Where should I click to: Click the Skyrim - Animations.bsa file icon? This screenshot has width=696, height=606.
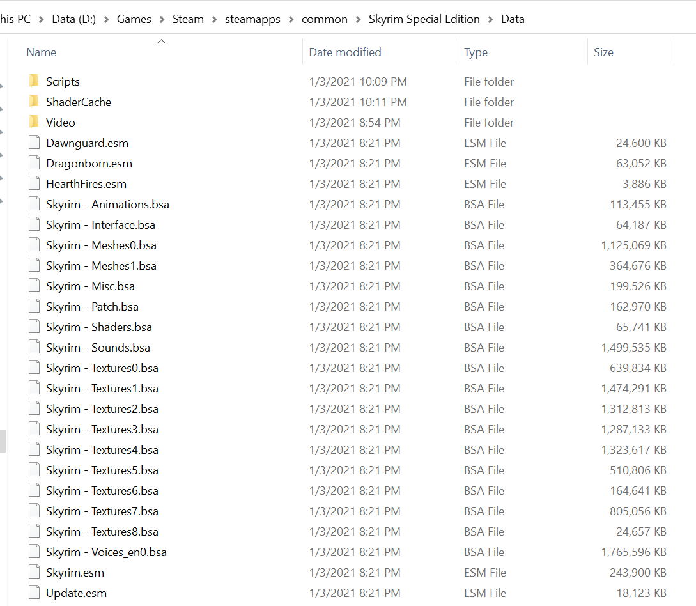(34, 204)
